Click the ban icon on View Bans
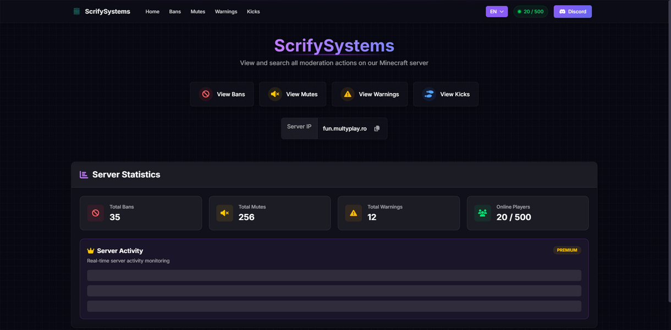The image size is (671, 330). [x=206, y=94]
